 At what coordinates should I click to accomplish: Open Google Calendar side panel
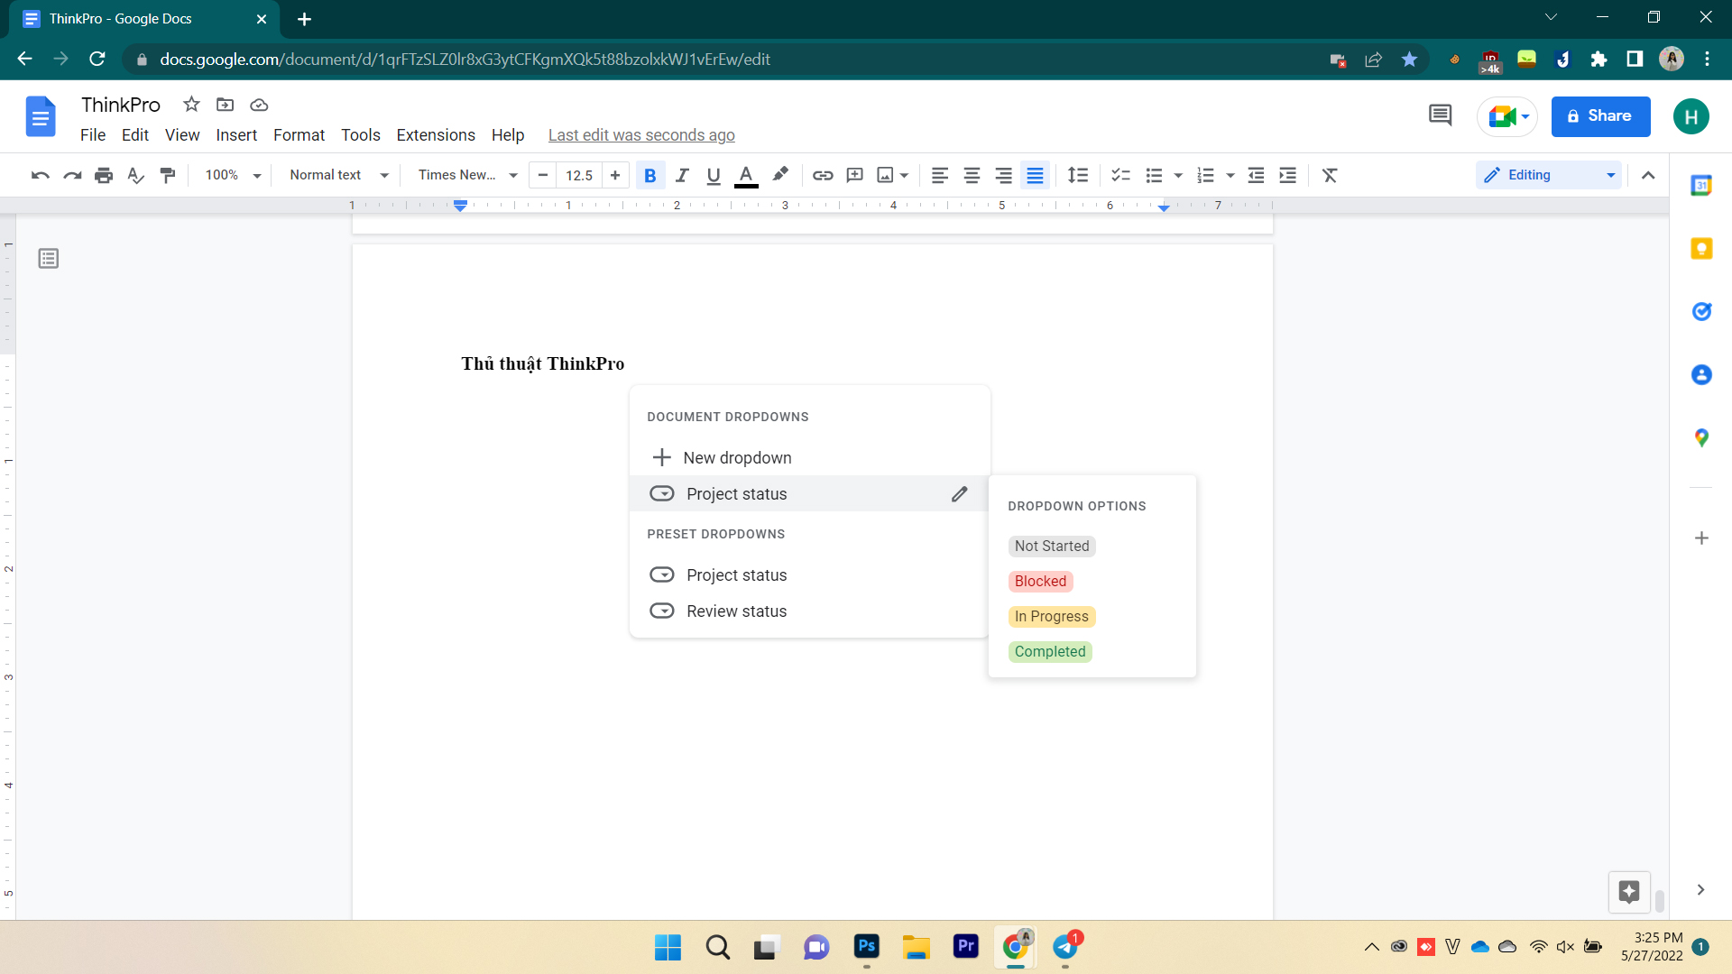(x=1701, y=186)
